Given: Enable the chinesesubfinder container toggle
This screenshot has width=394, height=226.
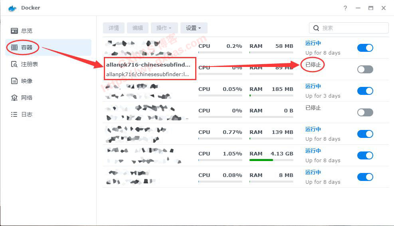Looking at the screenshot, I should 365,69.
